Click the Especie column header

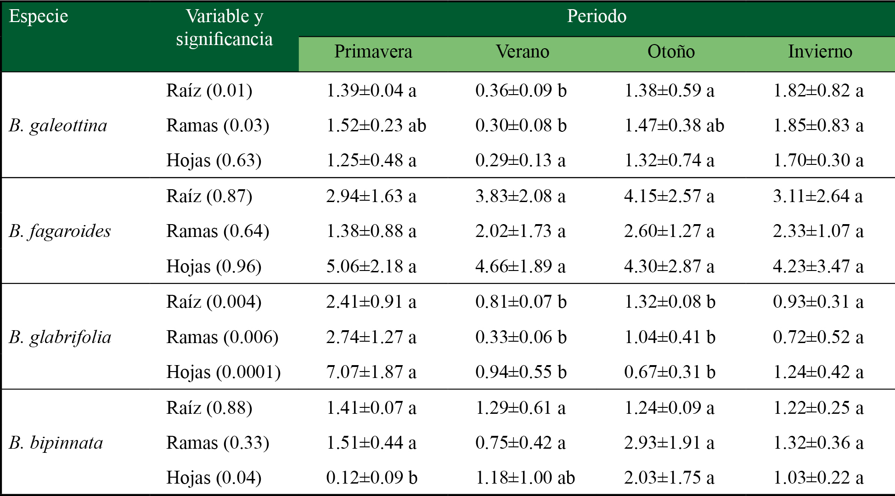click(x=39, y=17)
